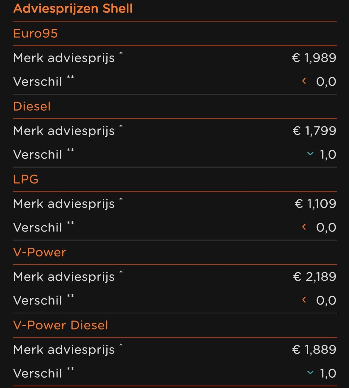The image size is (349, 388).
Task: Tap the V-Power Diesel heading
Action: pyautogui.click(x=60, y=325)
